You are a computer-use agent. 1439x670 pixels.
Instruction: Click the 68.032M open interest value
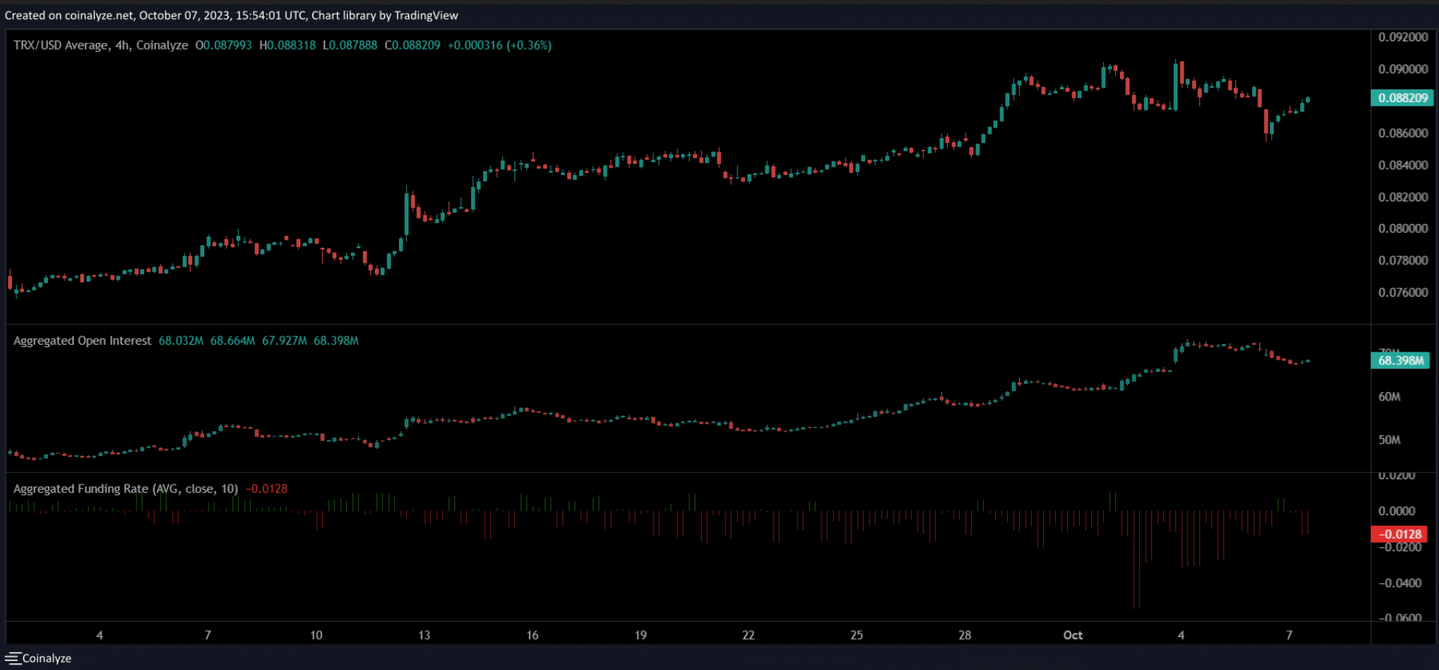181,341
